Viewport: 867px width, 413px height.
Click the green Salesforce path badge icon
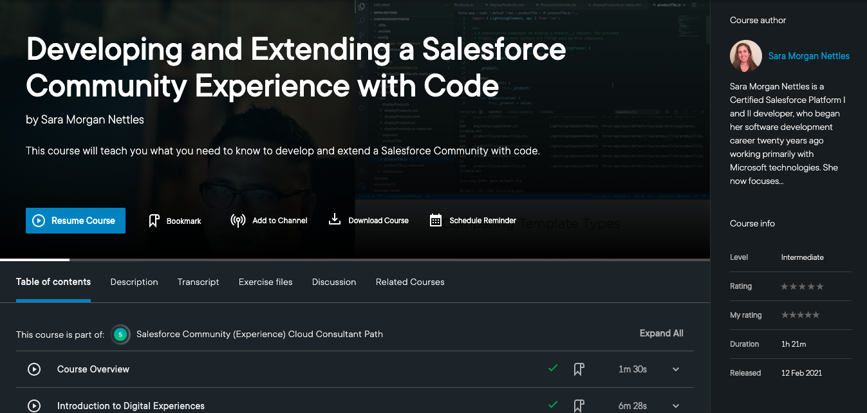120,335
